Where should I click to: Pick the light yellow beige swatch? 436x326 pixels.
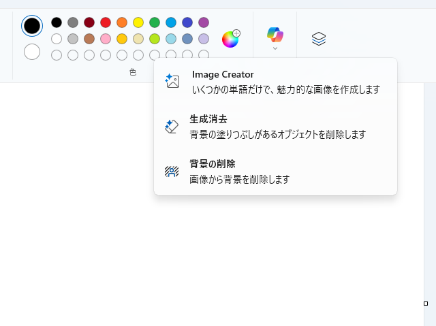point(138,39)
